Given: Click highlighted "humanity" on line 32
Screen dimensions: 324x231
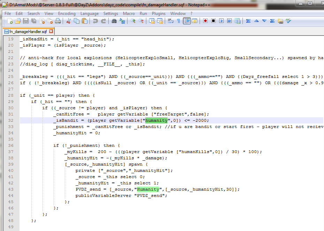Looking at the screenshot, I should (156, 120).
